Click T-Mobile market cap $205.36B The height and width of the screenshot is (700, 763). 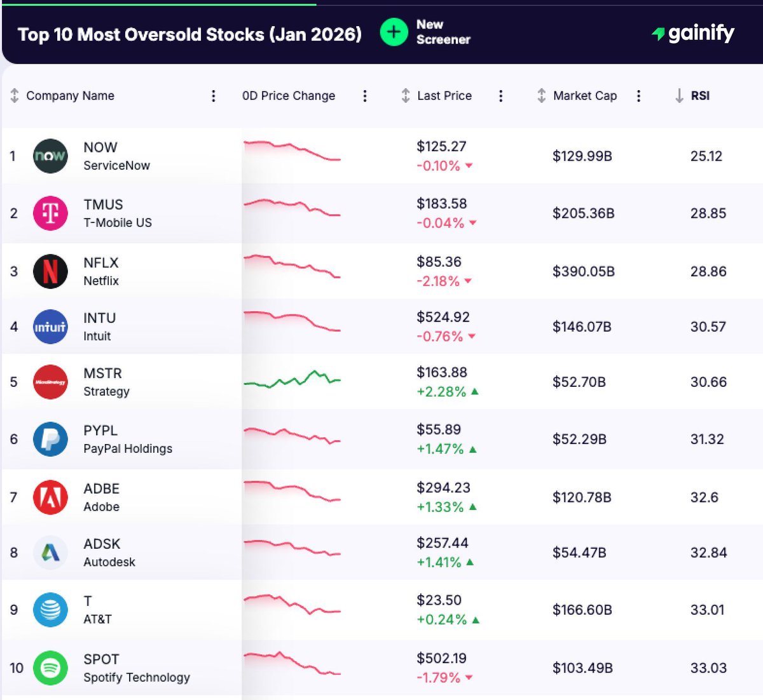583,213
